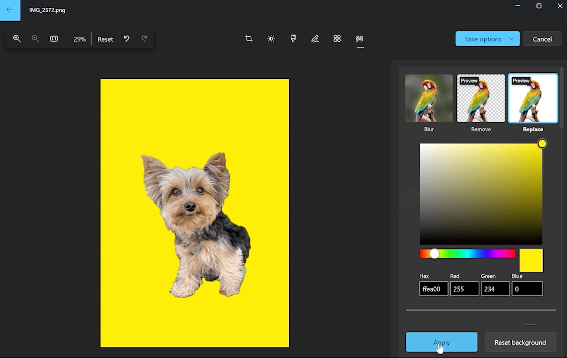Go back with the arrow button
The image size is (567, 358).
pos(9,10)
